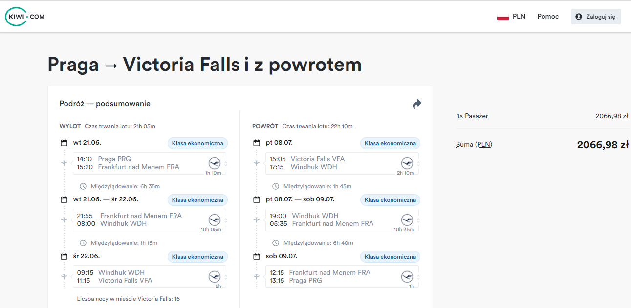Click Lufthansa logo on Windhuk–Victoria Falls flight
This screenshot has width=631, height=308.
[x=214, y=277]
